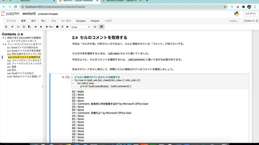Open the 挿入 menu
Viewport: 259px width, 145px height.
point(43,21)
